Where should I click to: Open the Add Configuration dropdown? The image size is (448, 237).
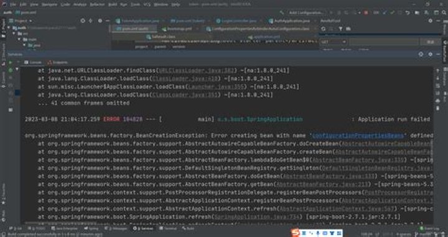[306, 12]
